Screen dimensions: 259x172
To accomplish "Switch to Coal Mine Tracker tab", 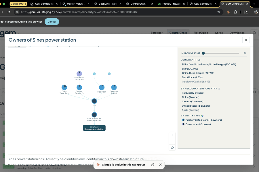I will point(108,4).
